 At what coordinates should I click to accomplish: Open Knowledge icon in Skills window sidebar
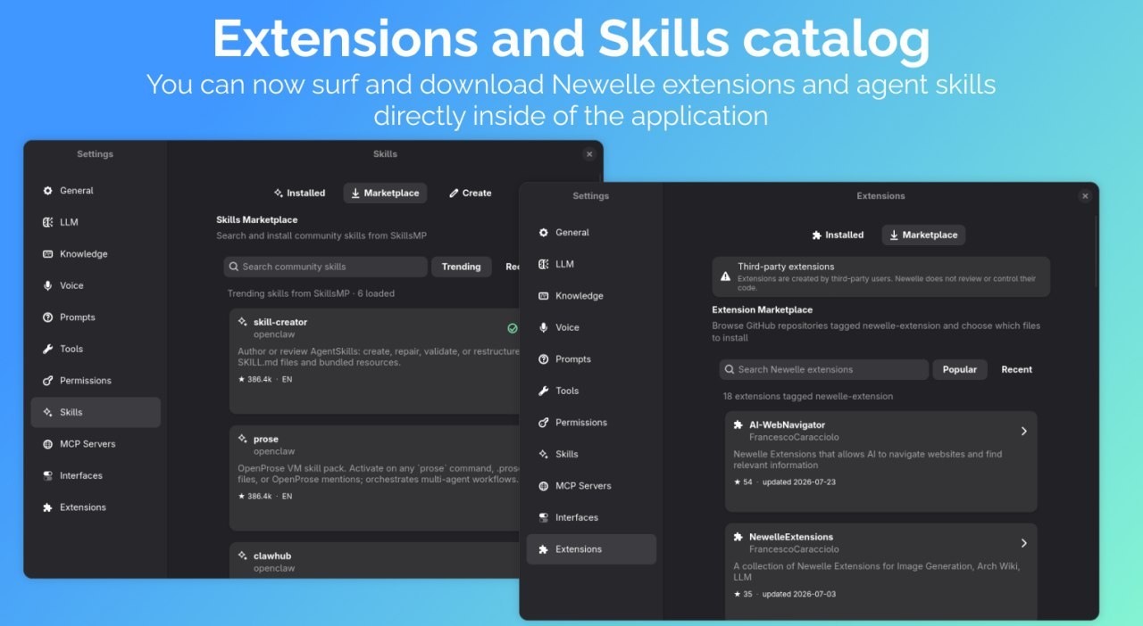click(x=48, y=254)
